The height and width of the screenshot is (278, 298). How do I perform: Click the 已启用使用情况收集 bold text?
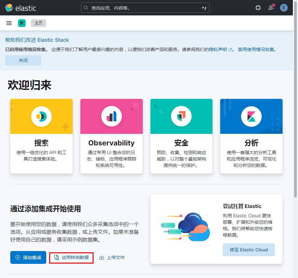(26, 49)
